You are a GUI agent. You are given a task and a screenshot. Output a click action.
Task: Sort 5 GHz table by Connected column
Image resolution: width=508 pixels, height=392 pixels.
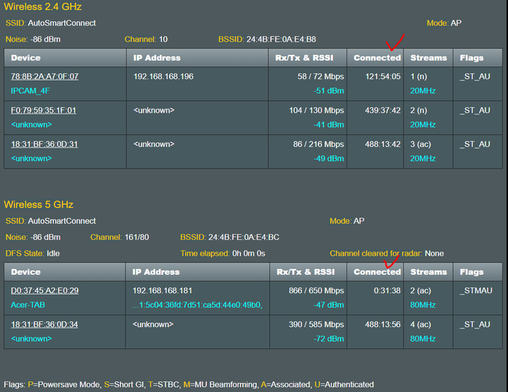(375, 272)
